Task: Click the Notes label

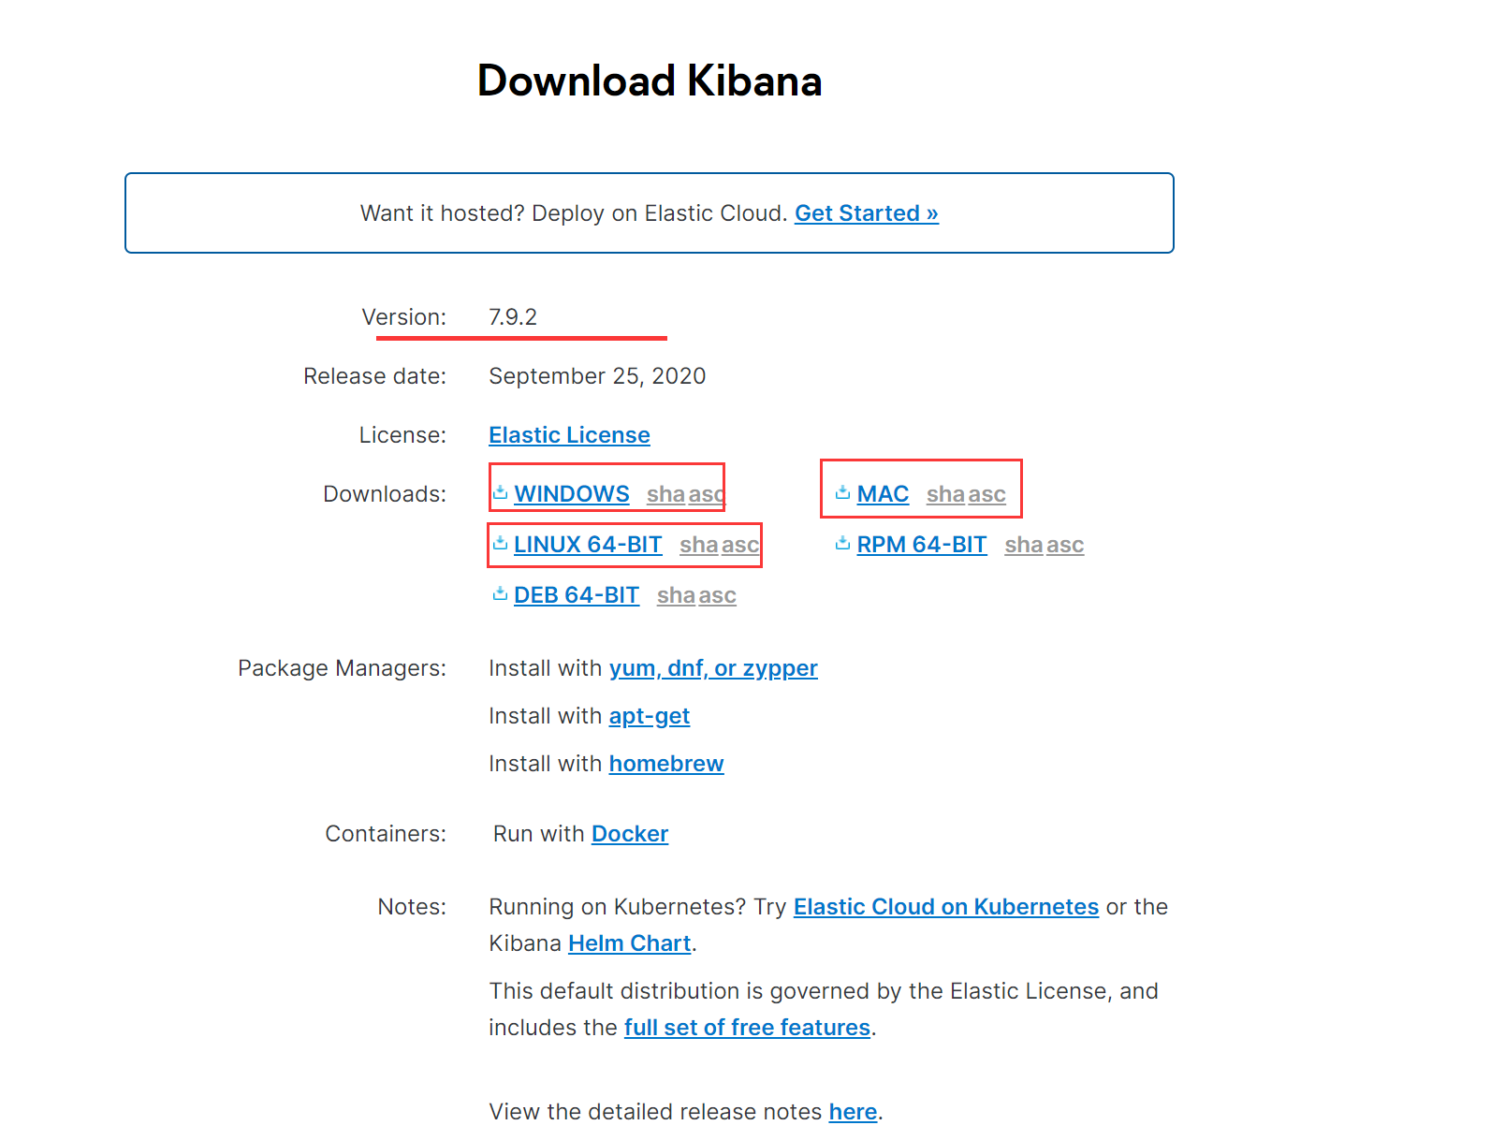Action: pos(412,907)
